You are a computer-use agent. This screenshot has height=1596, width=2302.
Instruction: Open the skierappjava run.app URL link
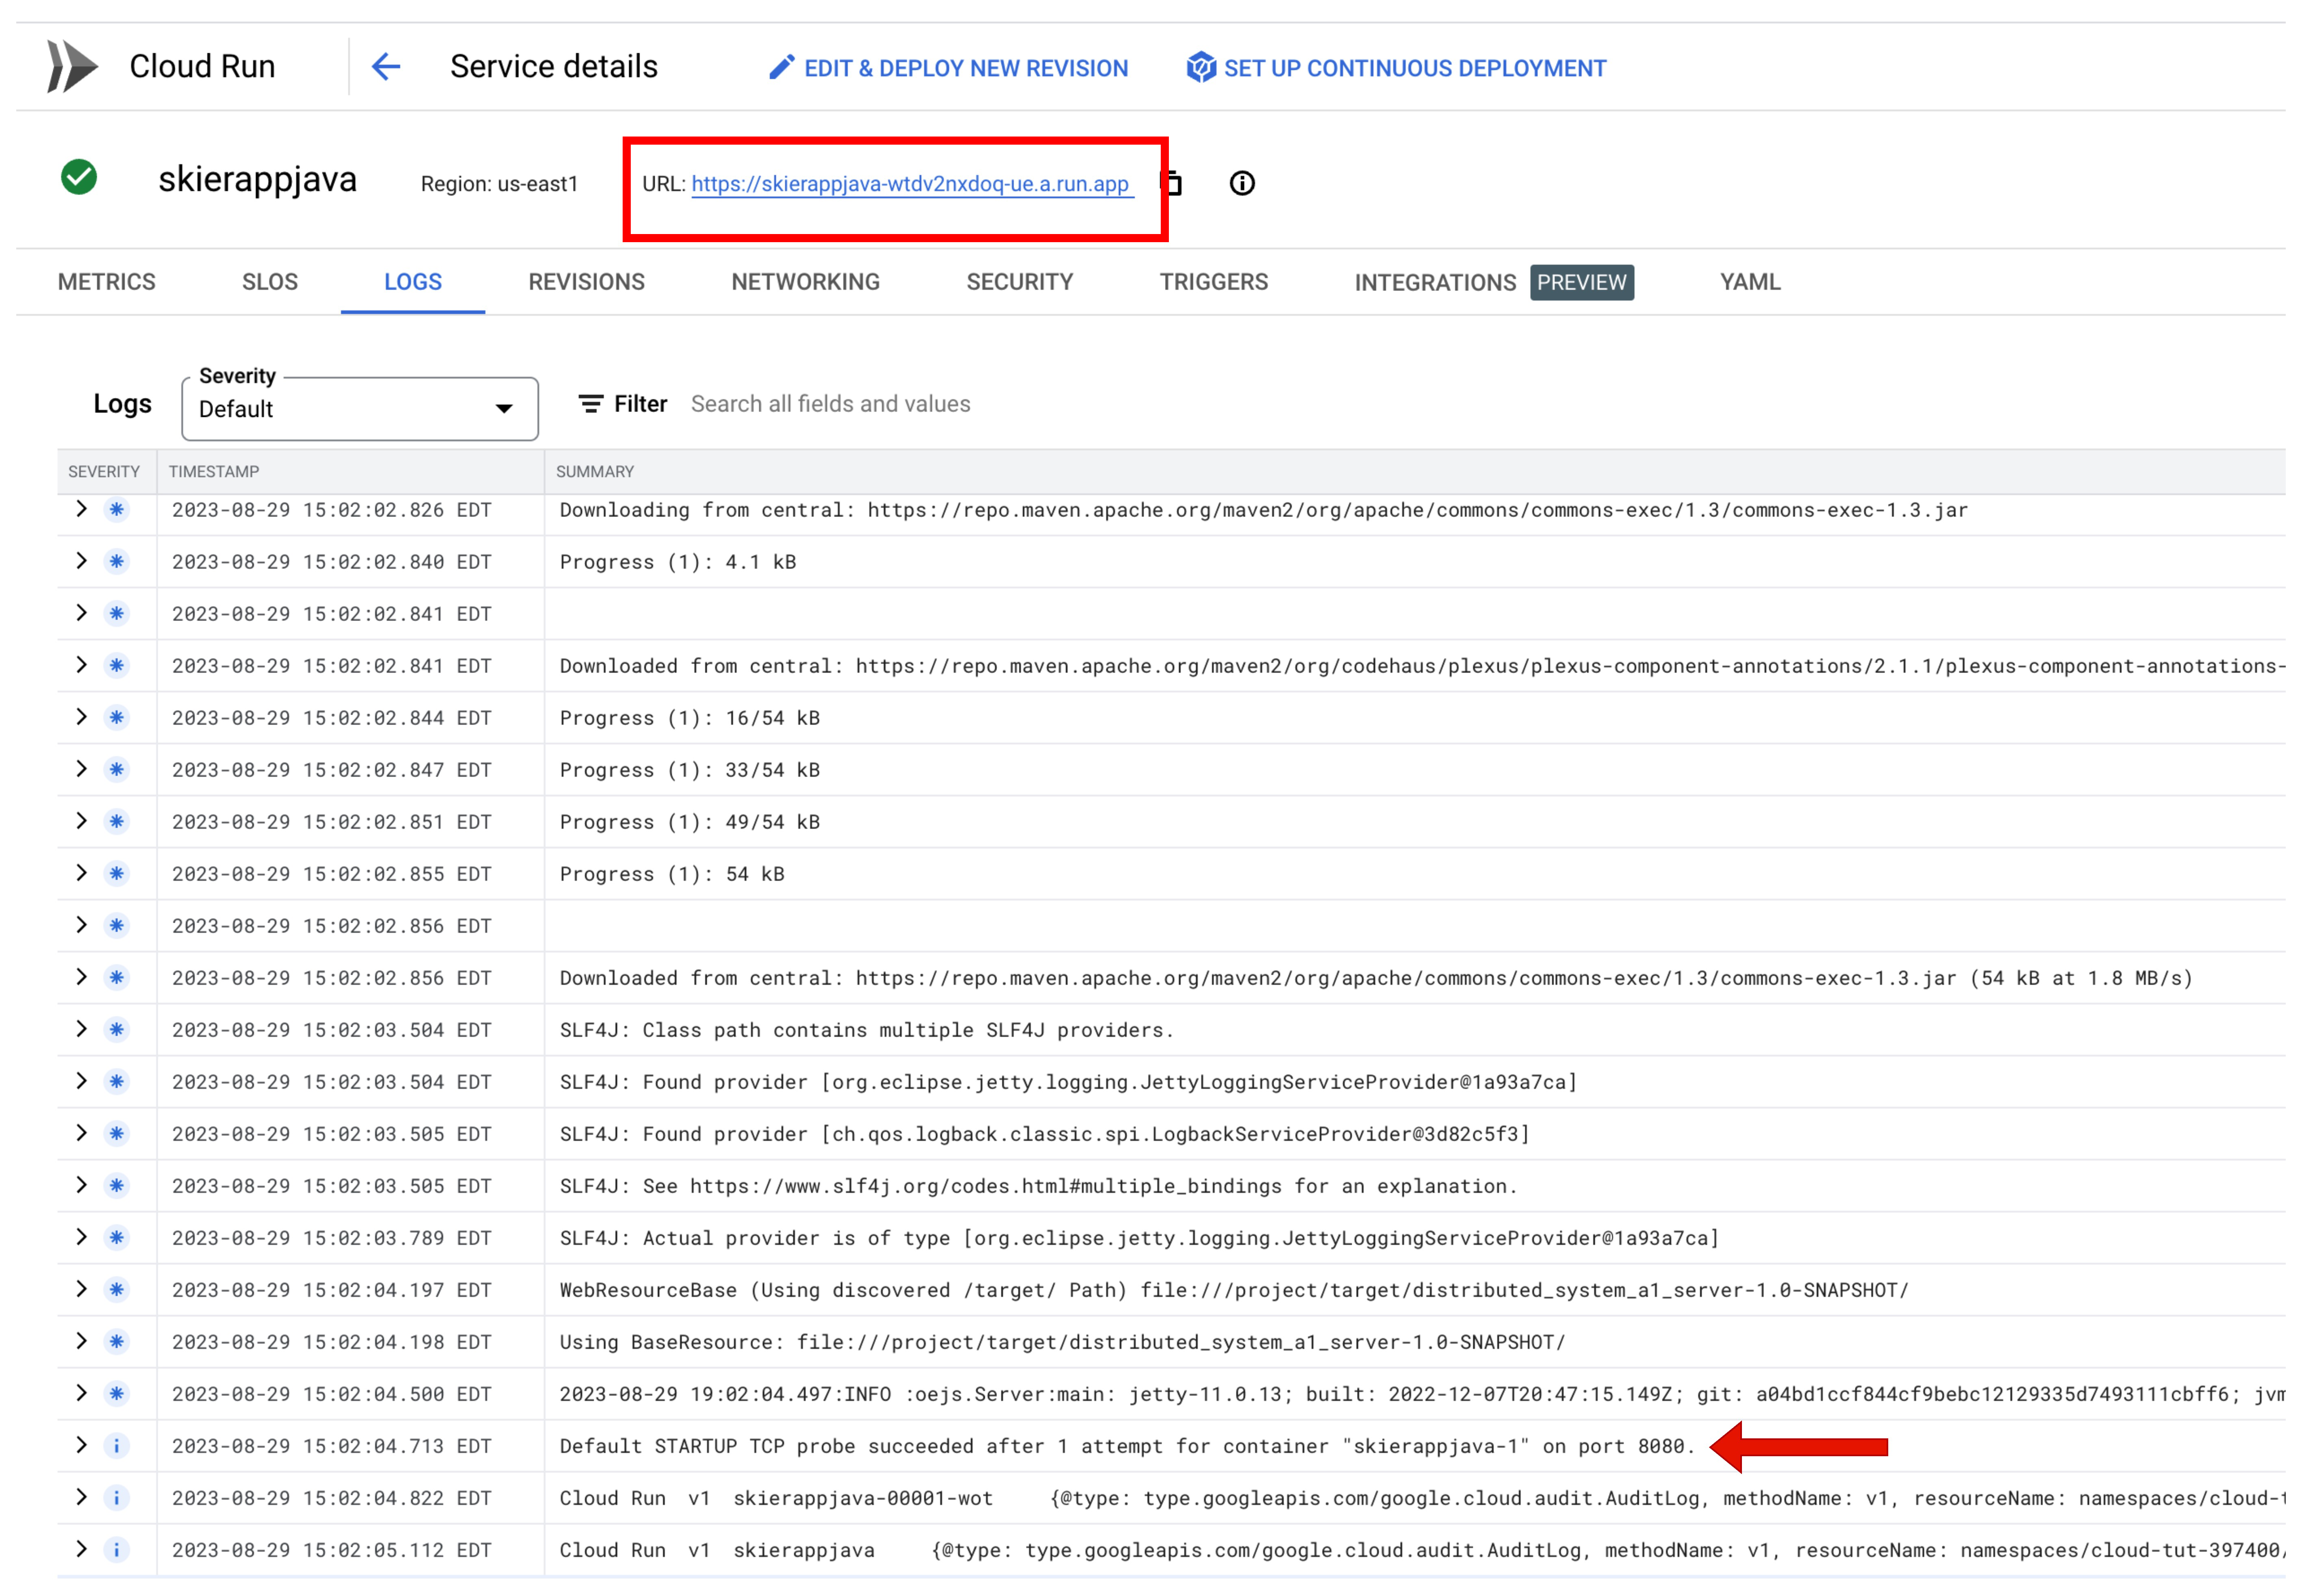[909, 184]
